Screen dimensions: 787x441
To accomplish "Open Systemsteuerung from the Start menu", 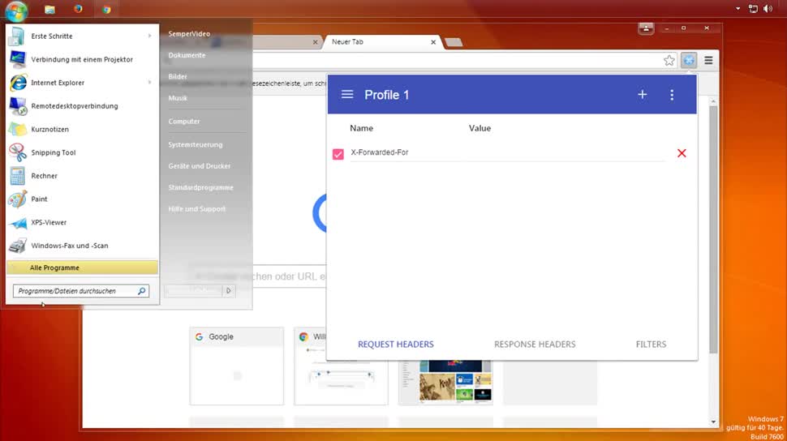I will [195, 144].
